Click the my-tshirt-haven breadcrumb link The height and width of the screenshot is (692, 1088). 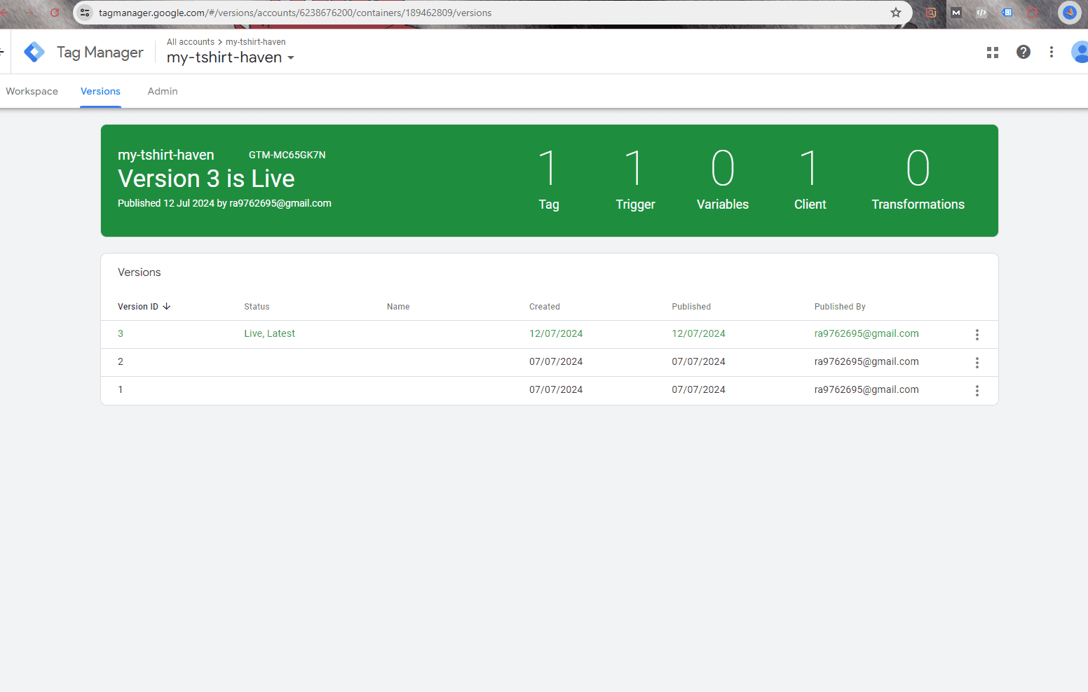tap(256, 42)
